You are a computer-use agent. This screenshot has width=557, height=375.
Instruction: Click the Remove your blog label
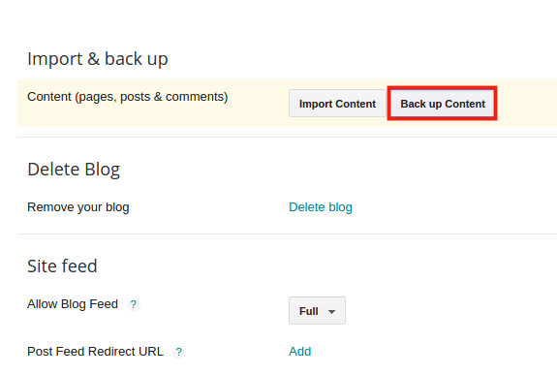tap(78, 206)
